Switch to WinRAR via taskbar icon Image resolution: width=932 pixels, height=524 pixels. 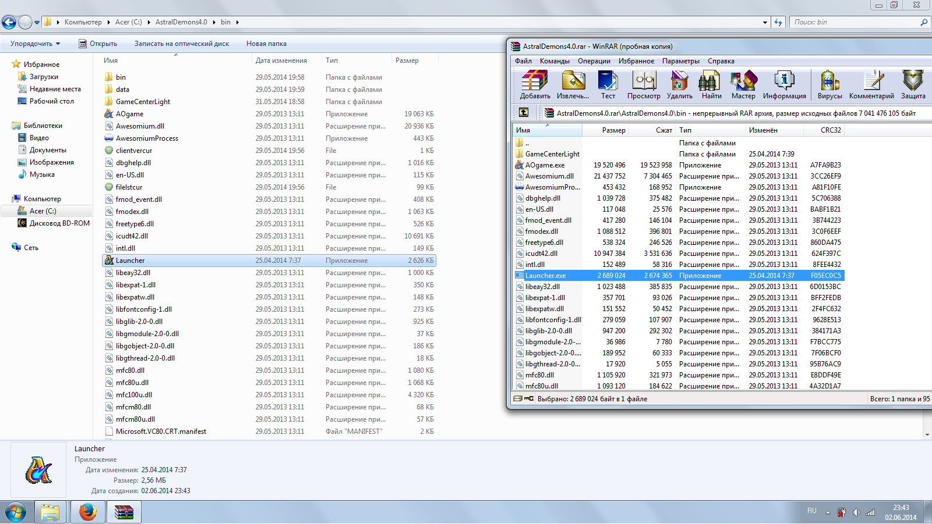[x=124, y=512]
